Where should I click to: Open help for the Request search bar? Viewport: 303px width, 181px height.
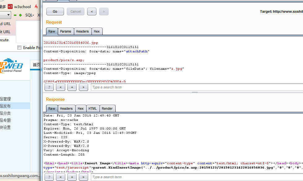[x=49, y=87]
